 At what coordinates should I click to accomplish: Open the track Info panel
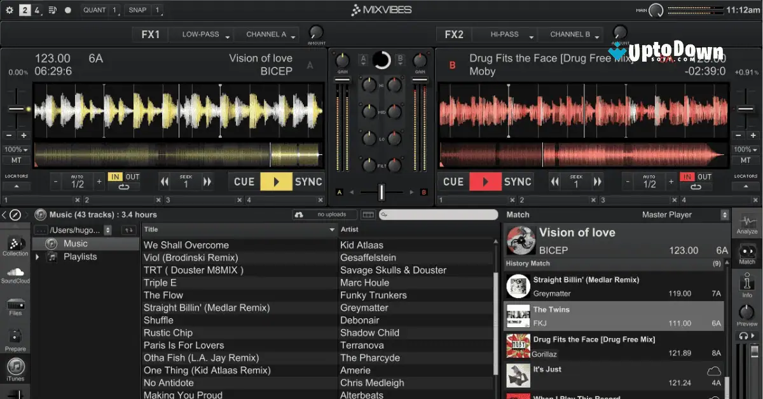click(x=746, y=285)
